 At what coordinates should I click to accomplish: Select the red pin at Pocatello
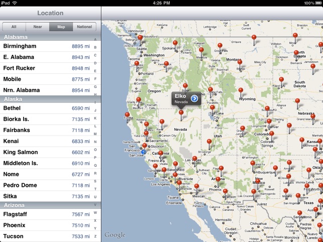coord(210,89)
